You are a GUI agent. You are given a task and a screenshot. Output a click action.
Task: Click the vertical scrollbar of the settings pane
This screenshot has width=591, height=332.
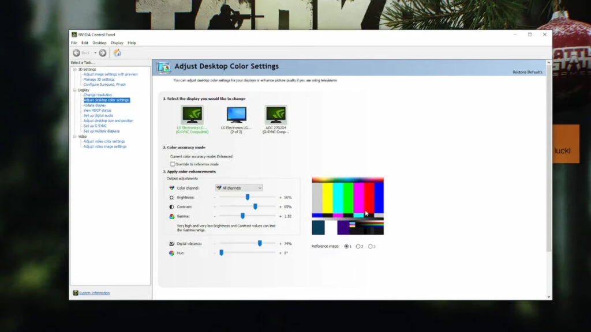click(x=548, y=158)
